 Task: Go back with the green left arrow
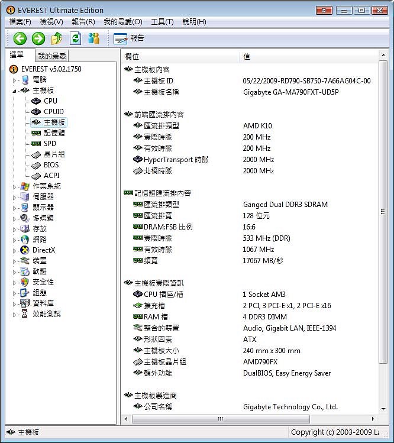[x=20, y=38]
